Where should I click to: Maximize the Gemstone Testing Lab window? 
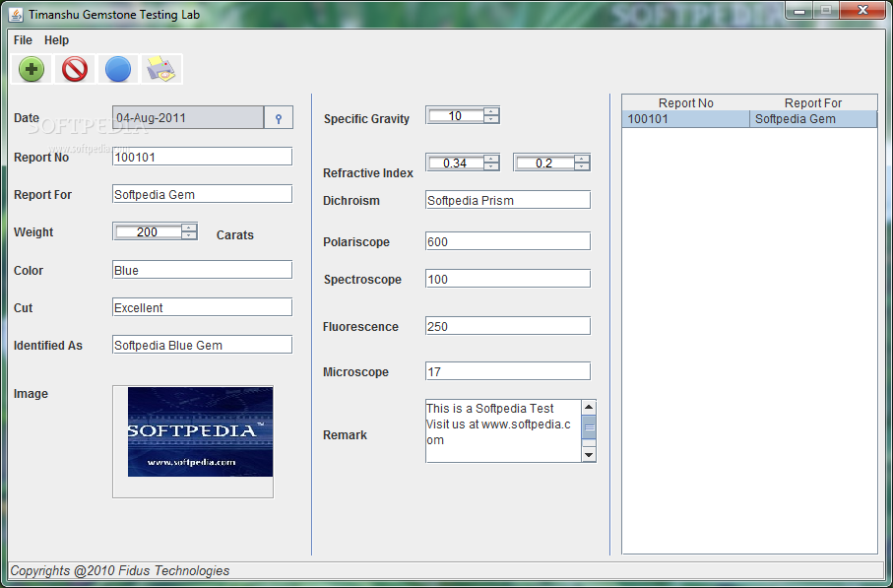(x=825, y=10)
